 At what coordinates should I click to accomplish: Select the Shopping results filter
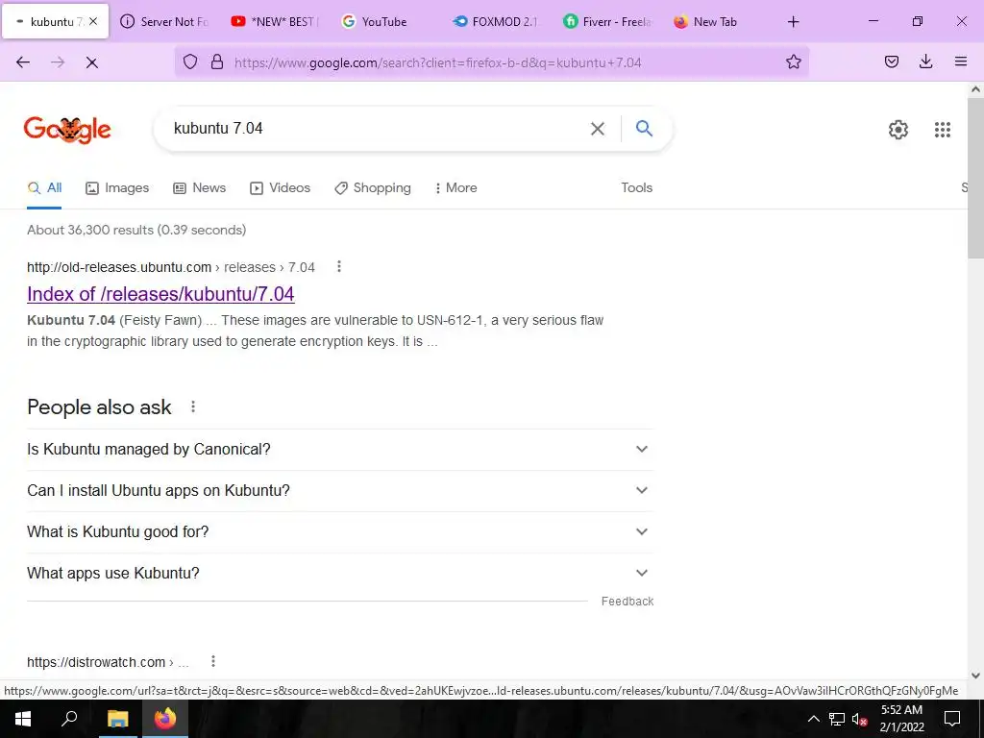point(373,187)
